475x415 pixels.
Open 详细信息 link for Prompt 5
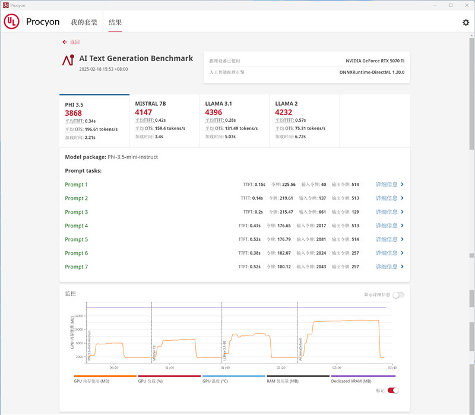click(x=387, y=239)
